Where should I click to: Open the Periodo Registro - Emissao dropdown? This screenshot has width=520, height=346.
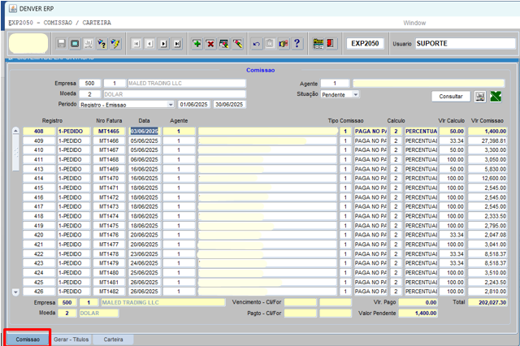[171, 105]
